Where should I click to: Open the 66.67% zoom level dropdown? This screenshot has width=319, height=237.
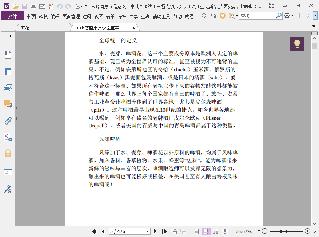259,231
